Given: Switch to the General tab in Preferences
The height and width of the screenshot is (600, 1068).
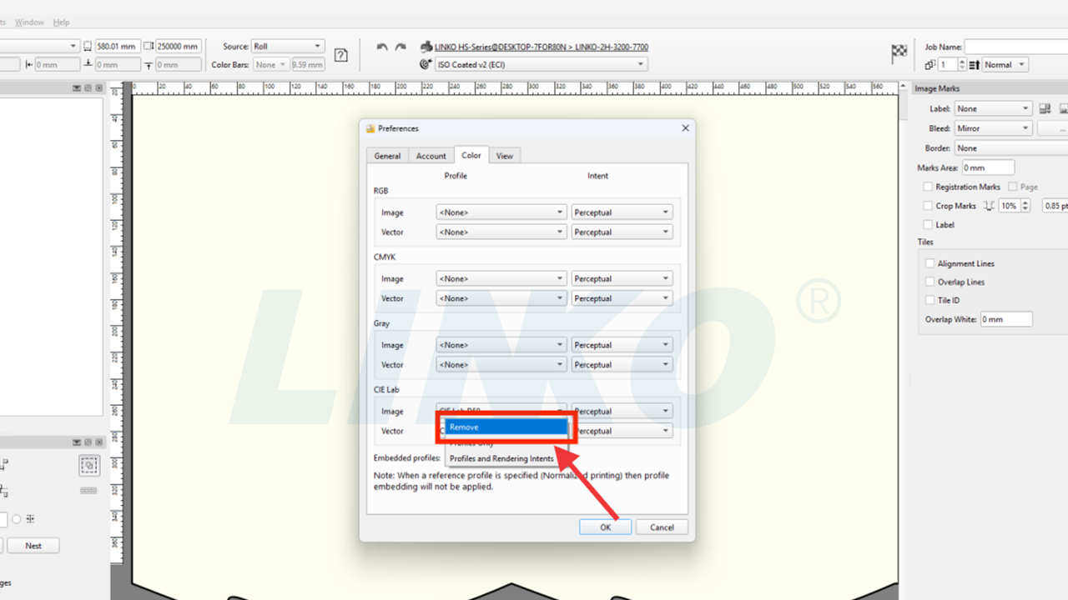Looking at the screenshot, I should pyautogui.click(x=387, y=156).
